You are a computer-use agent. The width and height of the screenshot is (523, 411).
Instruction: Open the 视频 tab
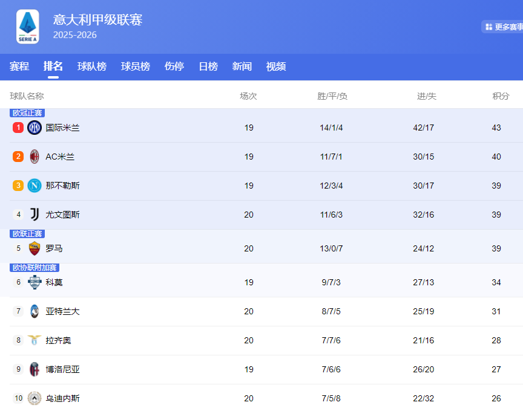(x=276, y=66)
